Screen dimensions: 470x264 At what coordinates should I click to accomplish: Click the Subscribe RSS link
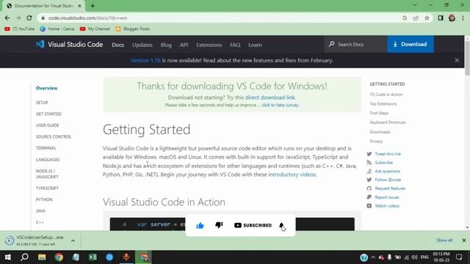click(x=383, y=163)
